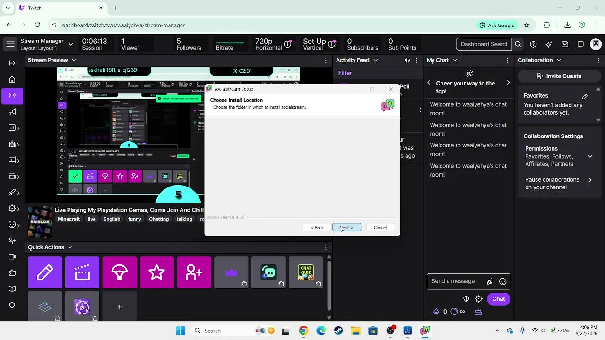The image size is (605, 340).
Task: Send message with the Chat button
Action: point(499,299)
